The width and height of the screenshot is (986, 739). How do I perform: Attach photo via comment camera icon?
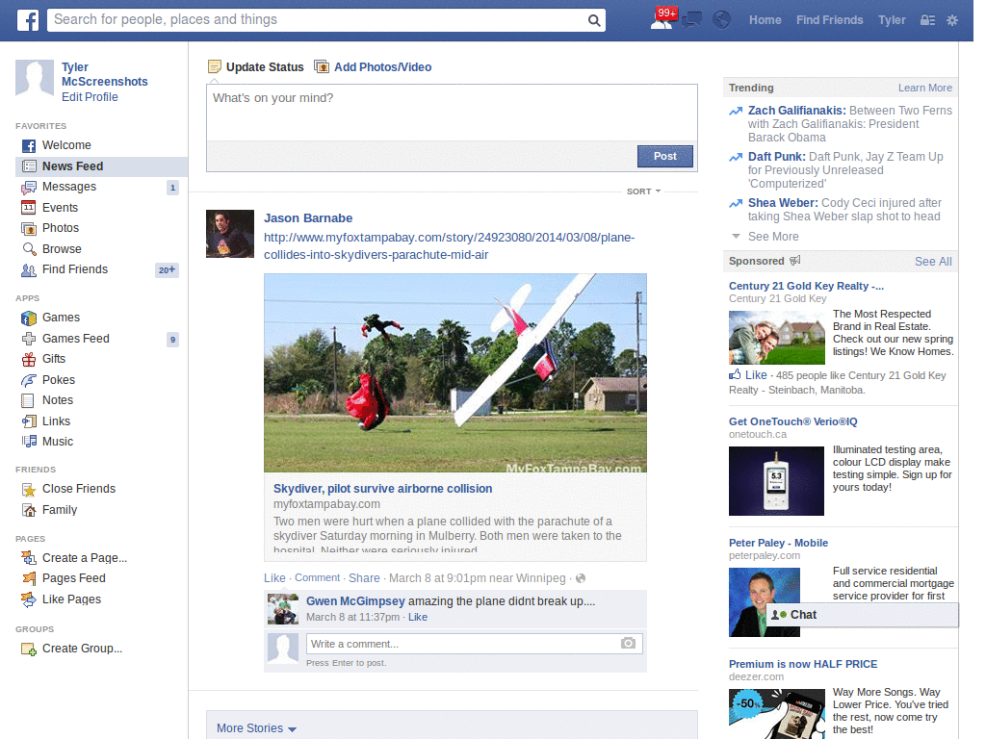pyautogui.click(x=628, y=644)
